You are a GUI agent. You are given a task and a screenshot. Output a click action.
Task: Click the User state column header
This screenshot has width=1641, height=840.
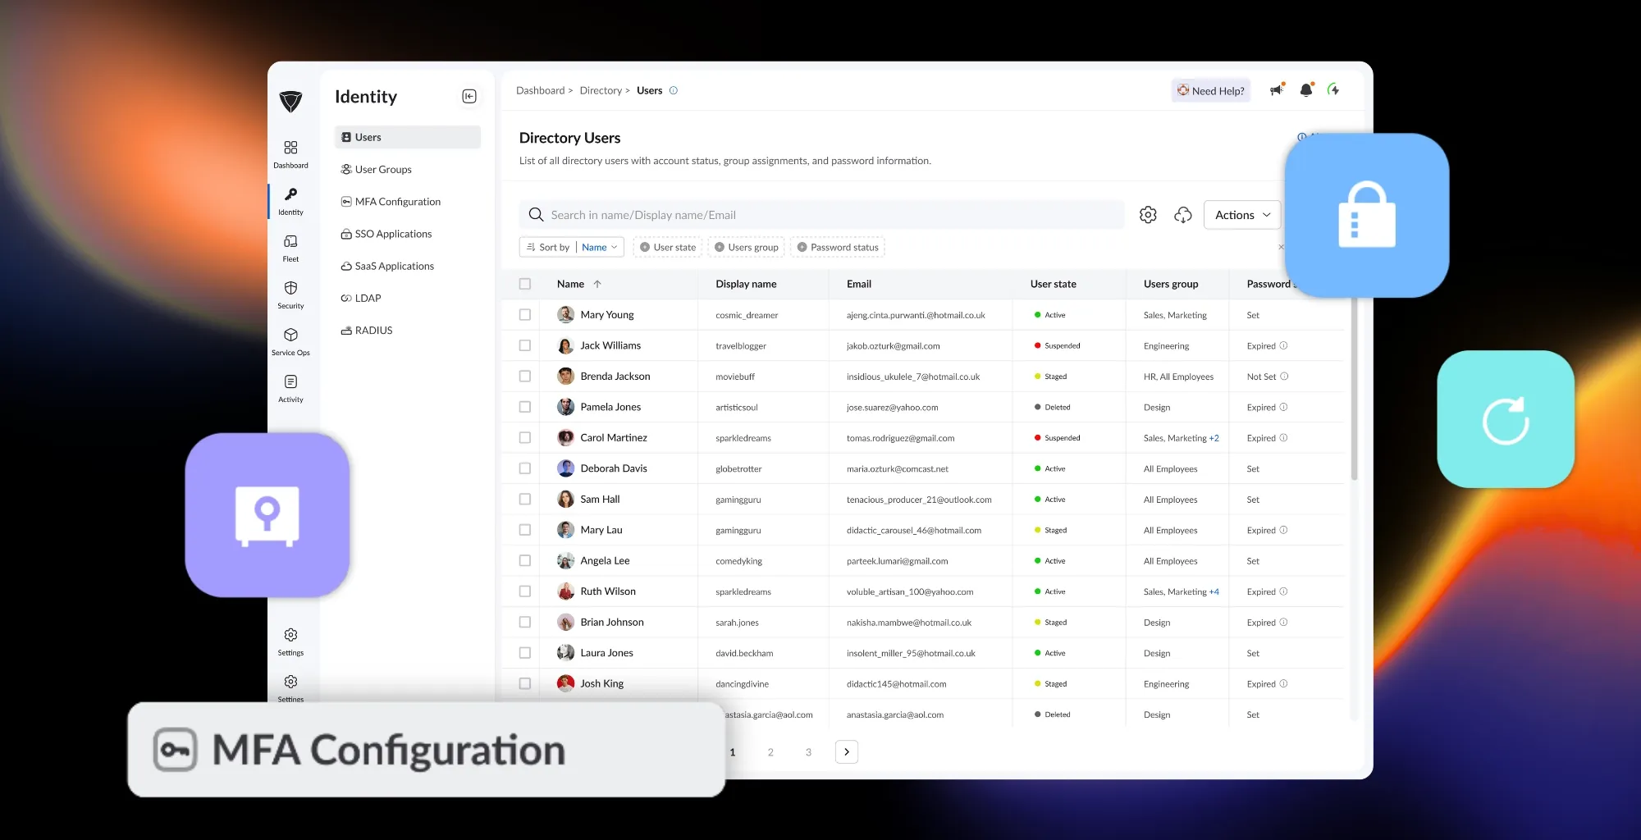(1053, 284)
